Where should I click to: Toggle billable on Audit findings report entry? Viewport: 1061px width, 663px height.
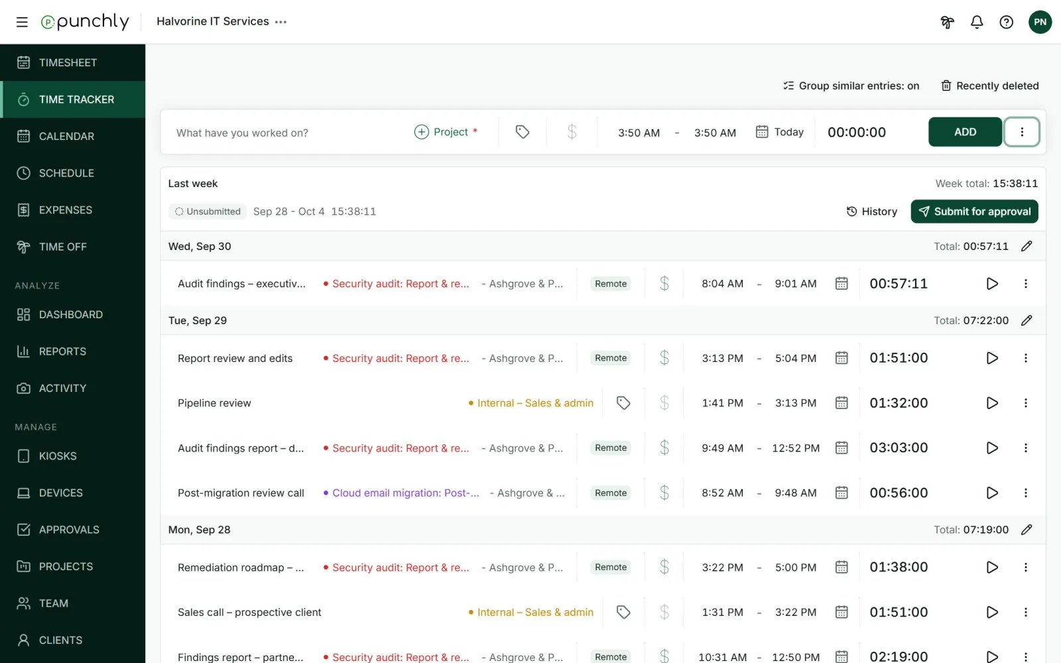pos(664,448)
